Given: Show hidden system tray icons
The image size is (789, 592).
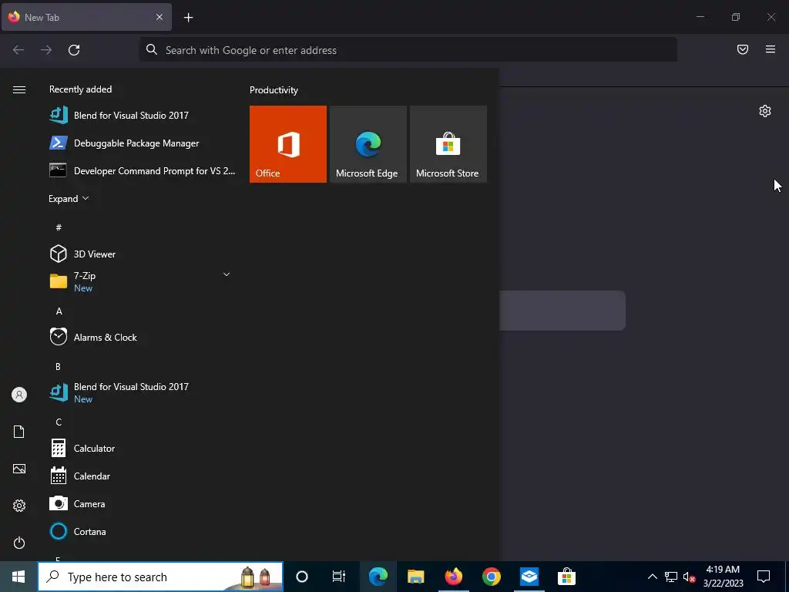Looking at the screenshot, I should click(652, 577).
